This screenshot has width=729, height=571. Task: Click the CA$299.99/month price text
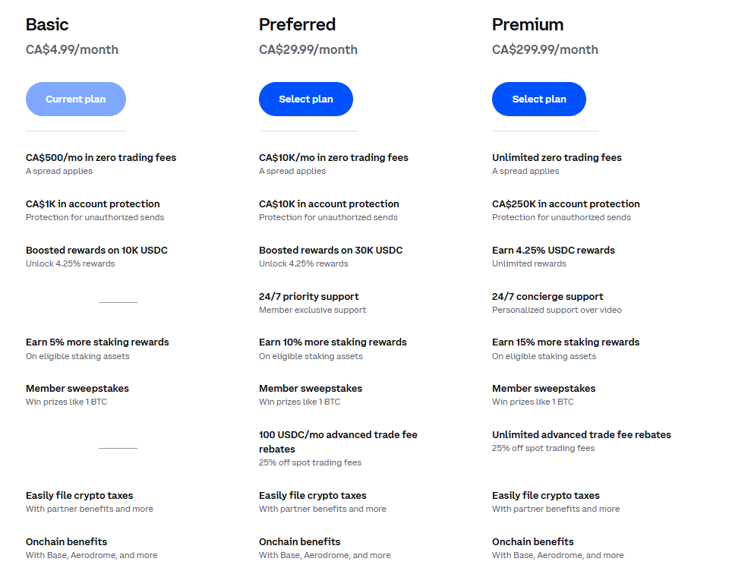click(544, 50)
